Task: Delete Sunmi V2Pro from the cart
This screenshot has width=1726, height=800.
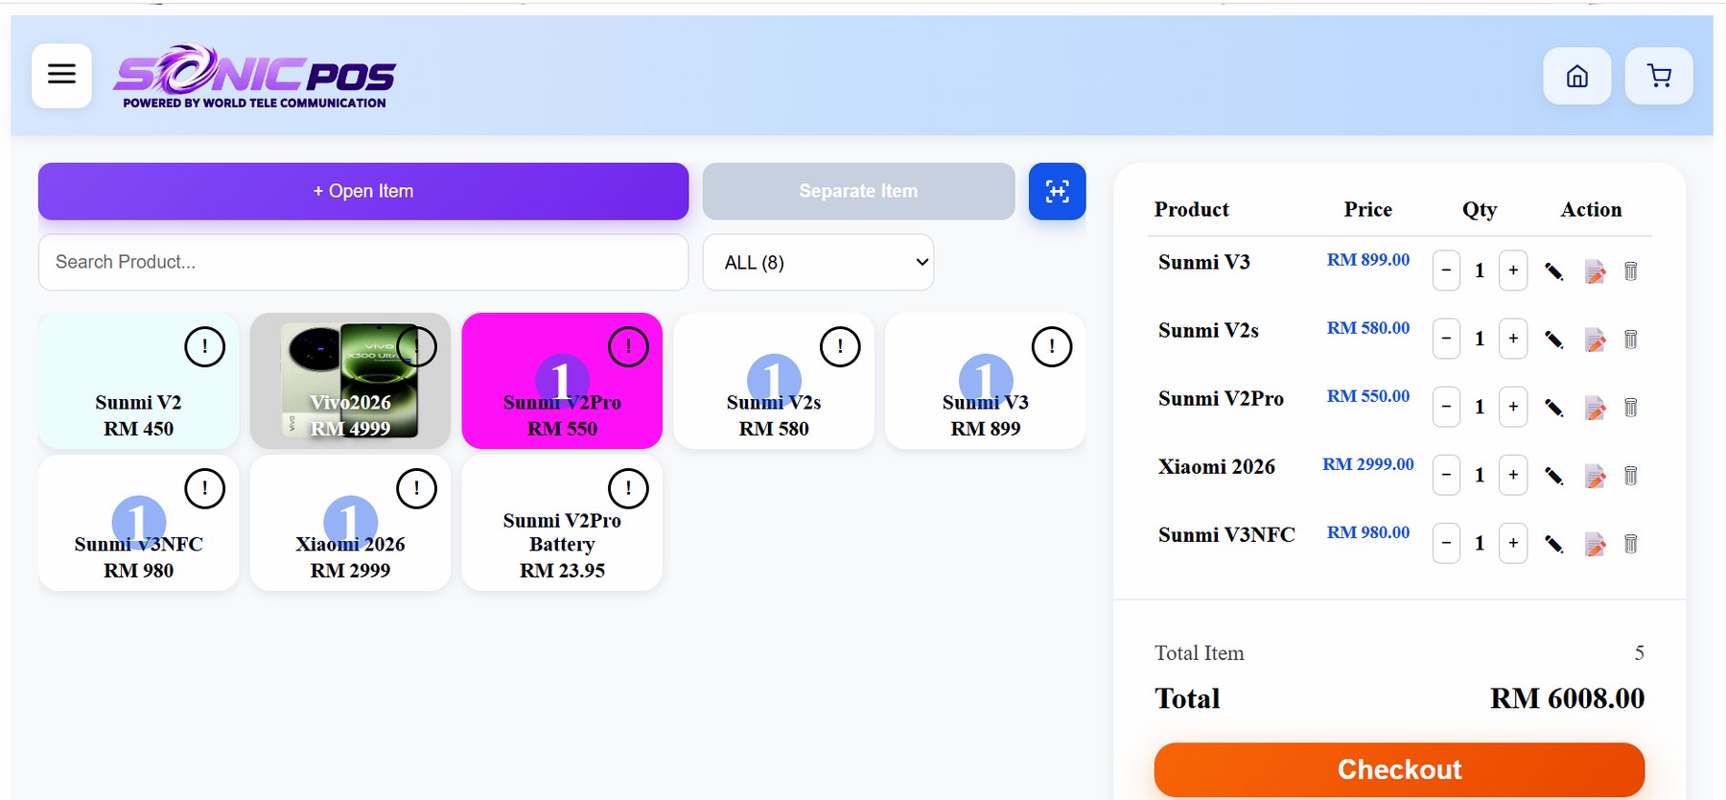Action: [x=1630, y=408]
